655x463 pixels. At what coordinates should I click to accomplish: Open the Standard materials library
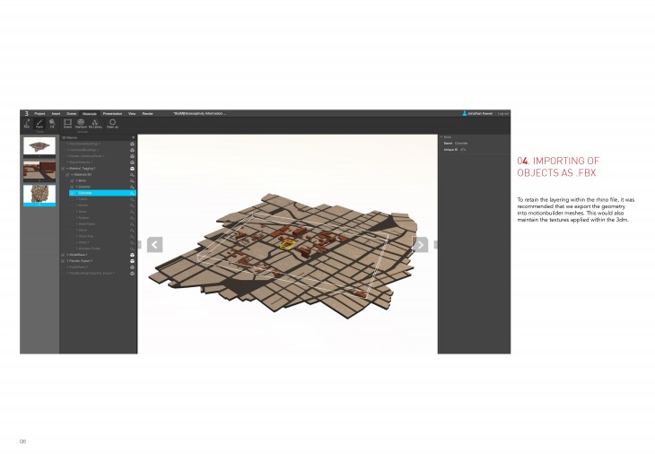81,124
